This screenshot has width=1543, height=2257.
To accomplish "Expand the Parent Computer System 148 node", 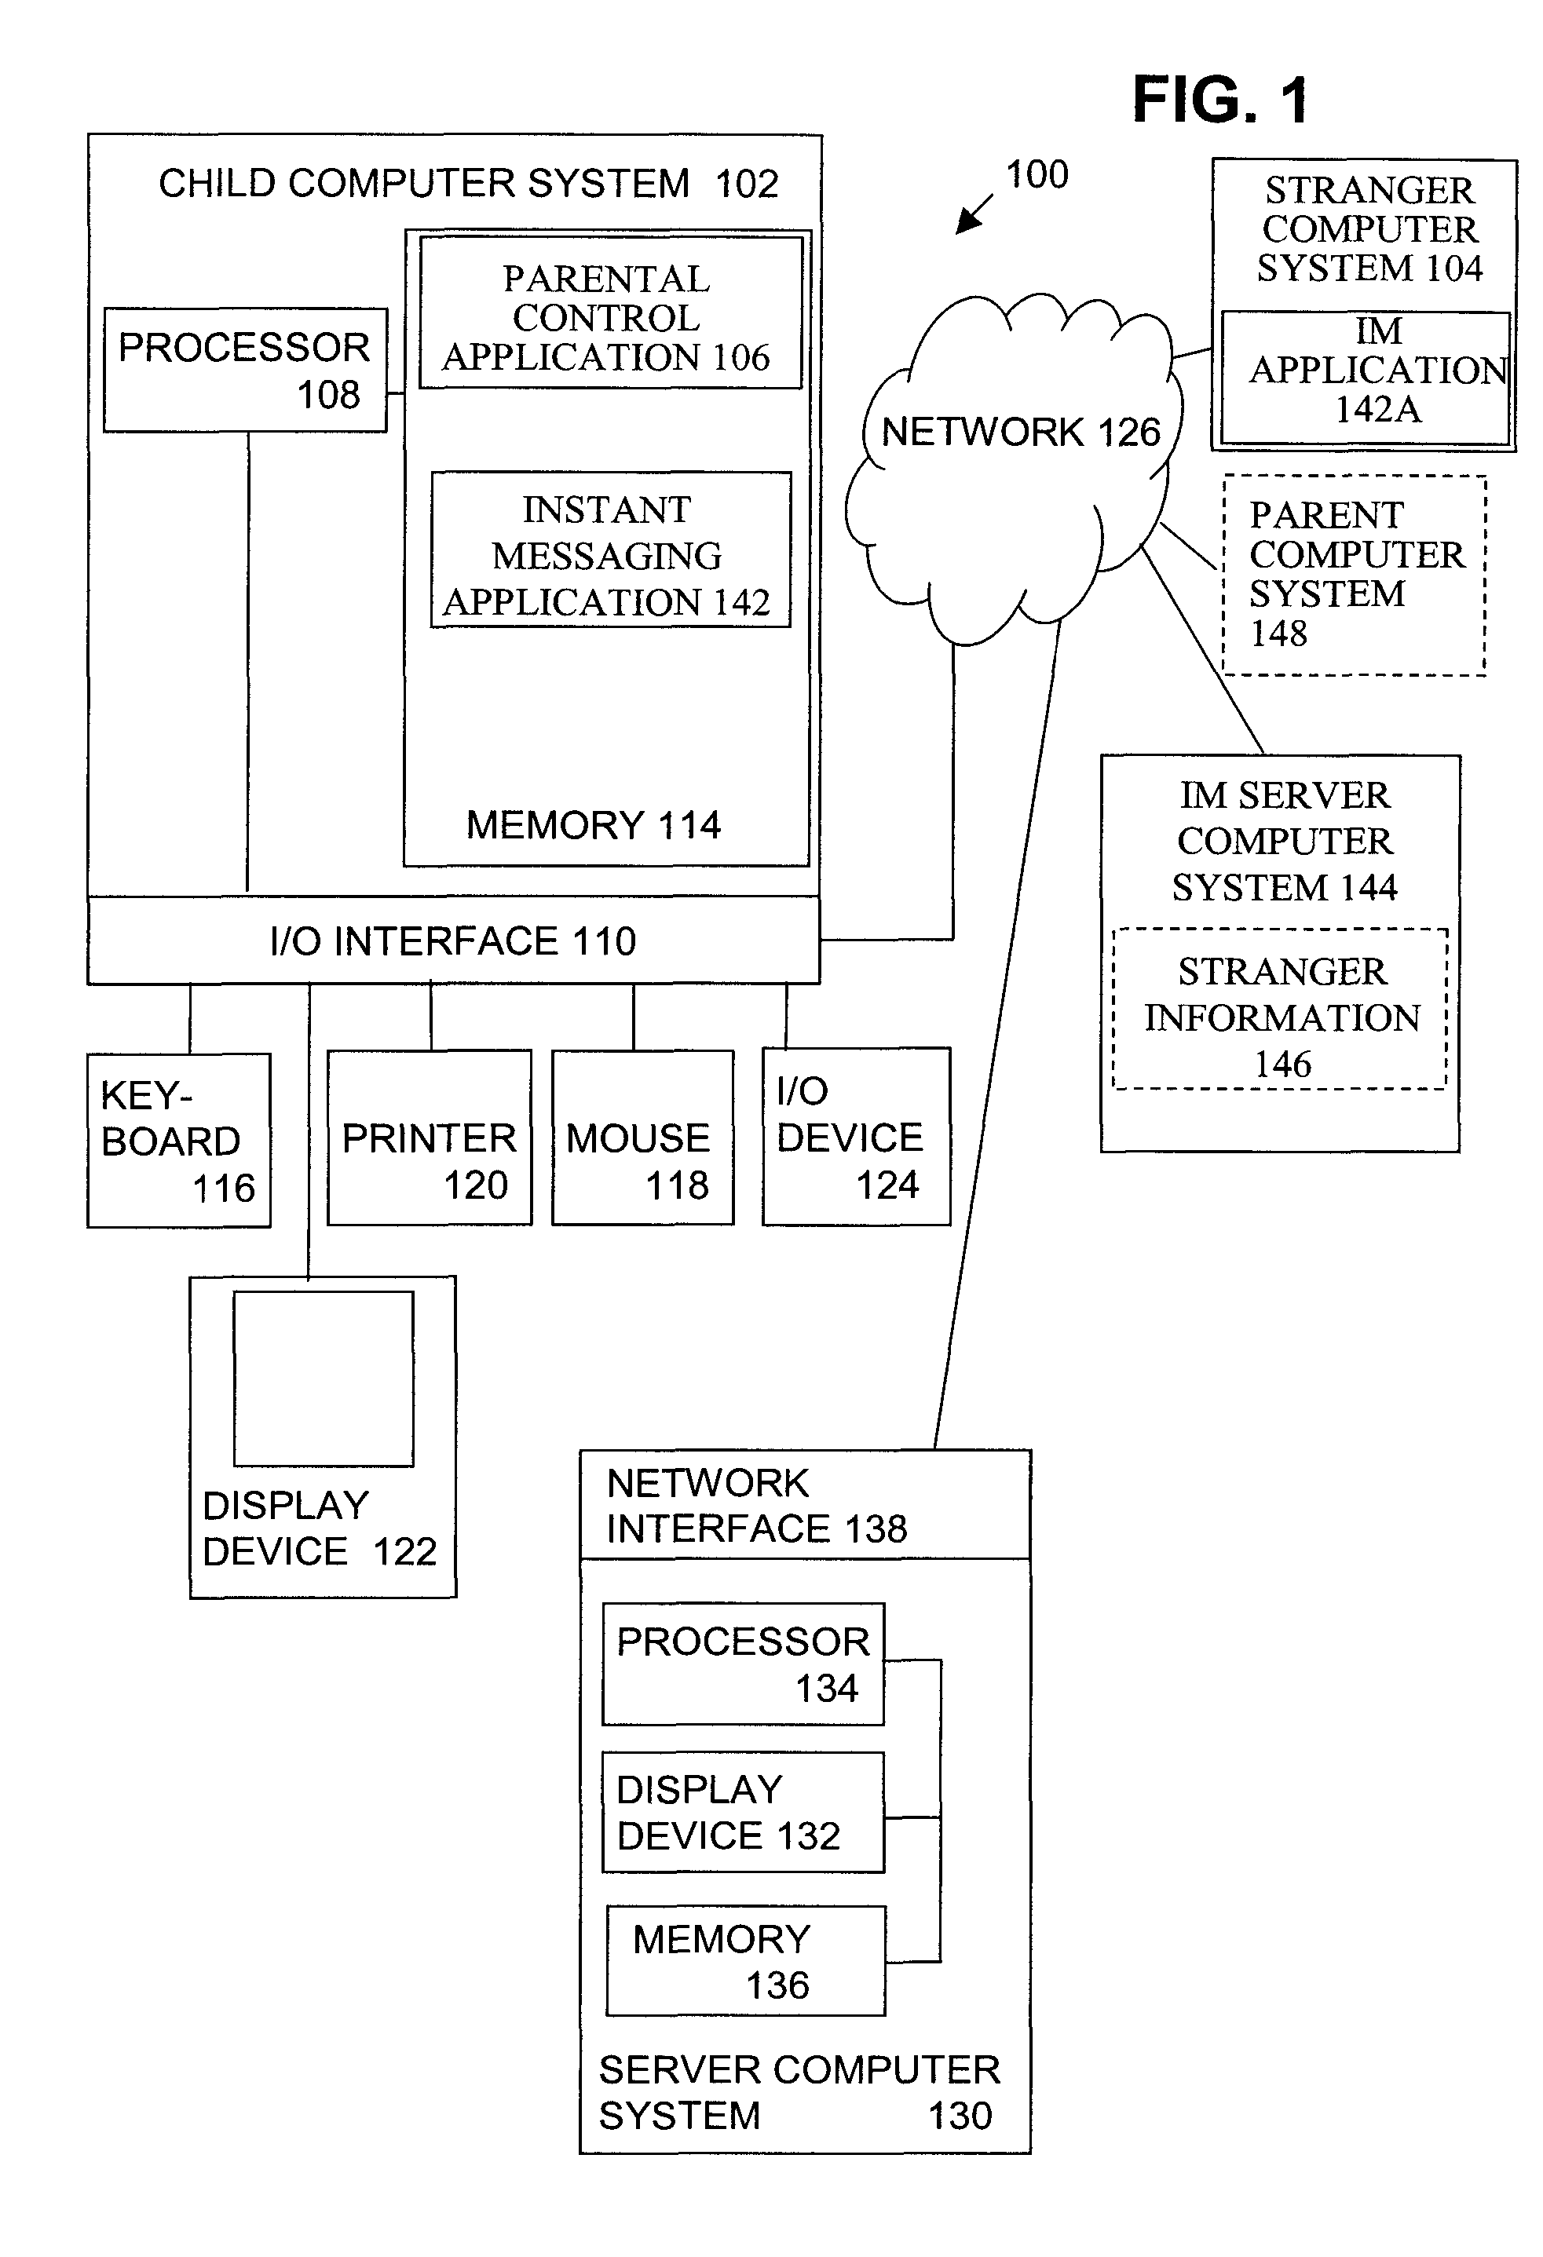I will coord(1356,549).
